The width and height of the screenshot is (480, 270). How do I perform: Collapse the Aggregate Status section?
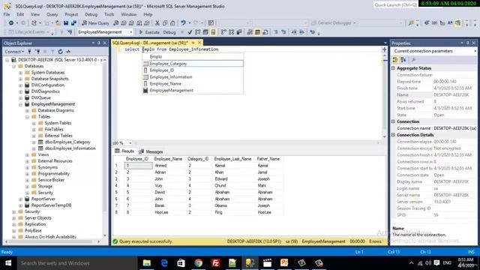(x=393, y=68)
